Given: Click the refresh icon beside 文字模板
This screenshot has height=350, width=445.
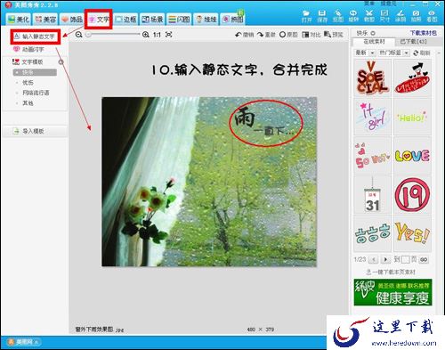Looking at the screenshot, I should click(61, 62).
